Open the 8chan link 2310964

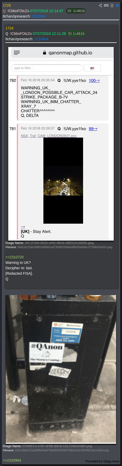pyautogui.click(x=39, y=16)
